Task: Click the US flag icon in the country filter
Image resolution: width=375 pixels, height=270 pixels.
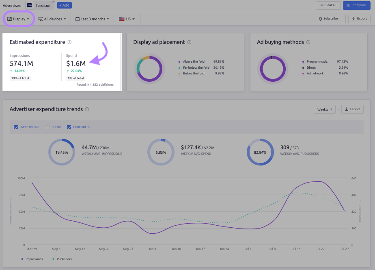Action: [x=121, y=18]
